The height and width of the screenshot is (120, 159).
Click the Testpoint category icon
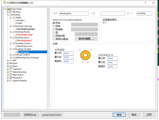point(11,69)
